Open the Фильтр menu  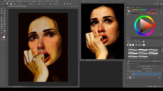coord(39,1)
